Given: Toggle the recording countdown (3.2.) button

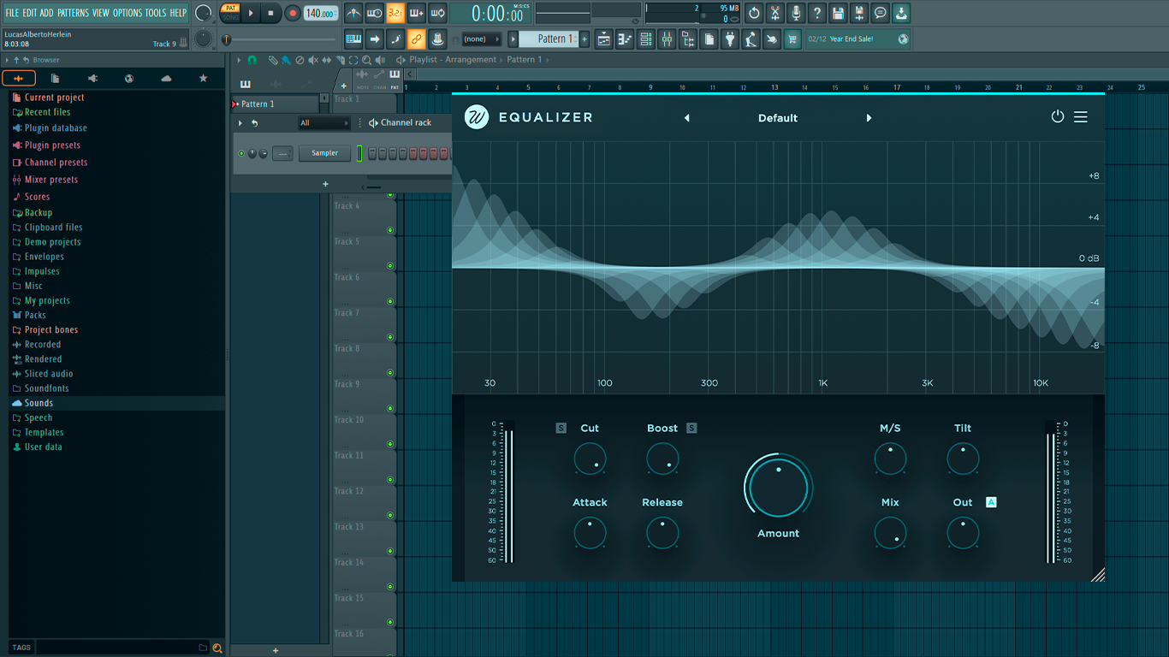Looking at the screenshot, I should point(395,13).
